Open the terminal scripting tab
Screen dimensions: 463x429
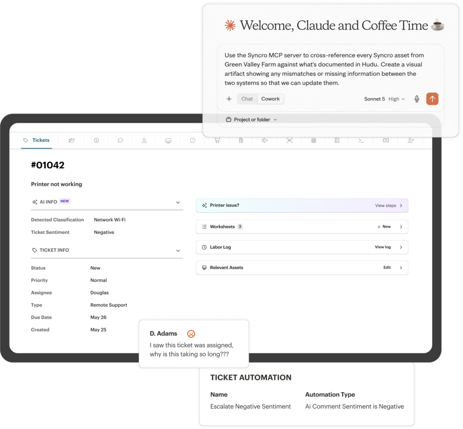(x=361, y=140)
